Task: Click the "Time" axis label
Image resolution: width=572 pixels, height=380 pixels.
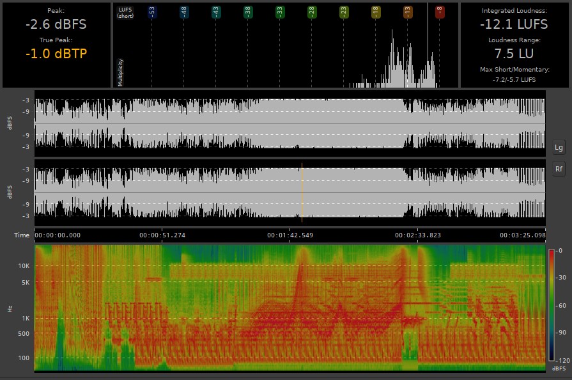Action: coord(22,235)
